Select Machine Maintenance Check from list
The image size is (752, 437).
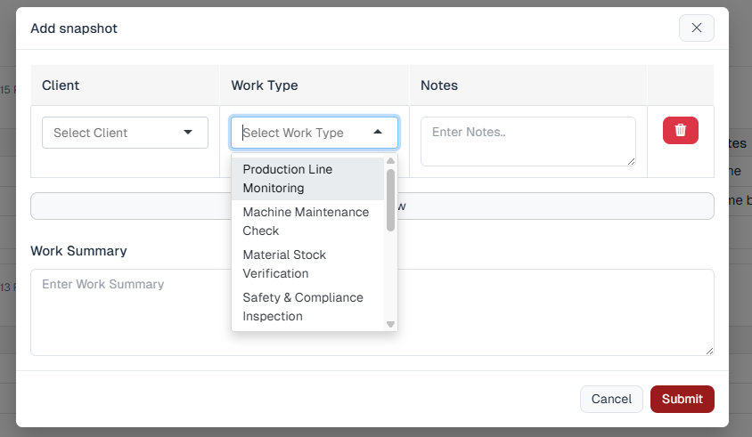(307, 222)
